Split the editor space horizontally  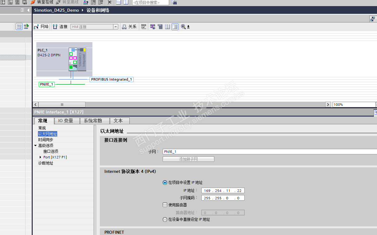pos(119,2)
